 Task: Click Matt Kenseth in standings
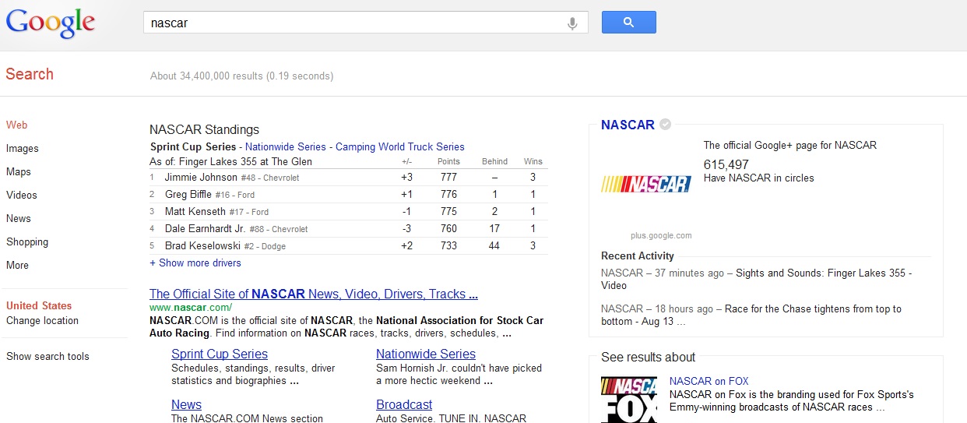pyautogui.click(x=195, y=211)
